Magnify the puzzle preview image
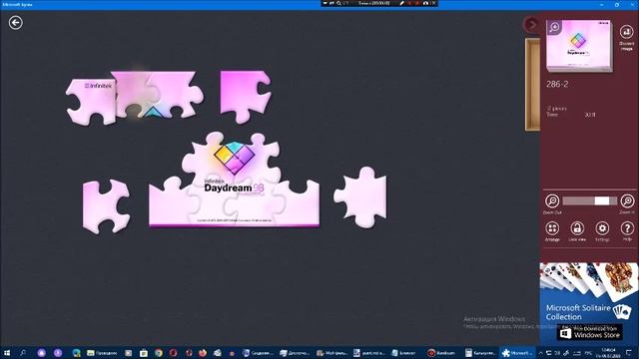 554,27
